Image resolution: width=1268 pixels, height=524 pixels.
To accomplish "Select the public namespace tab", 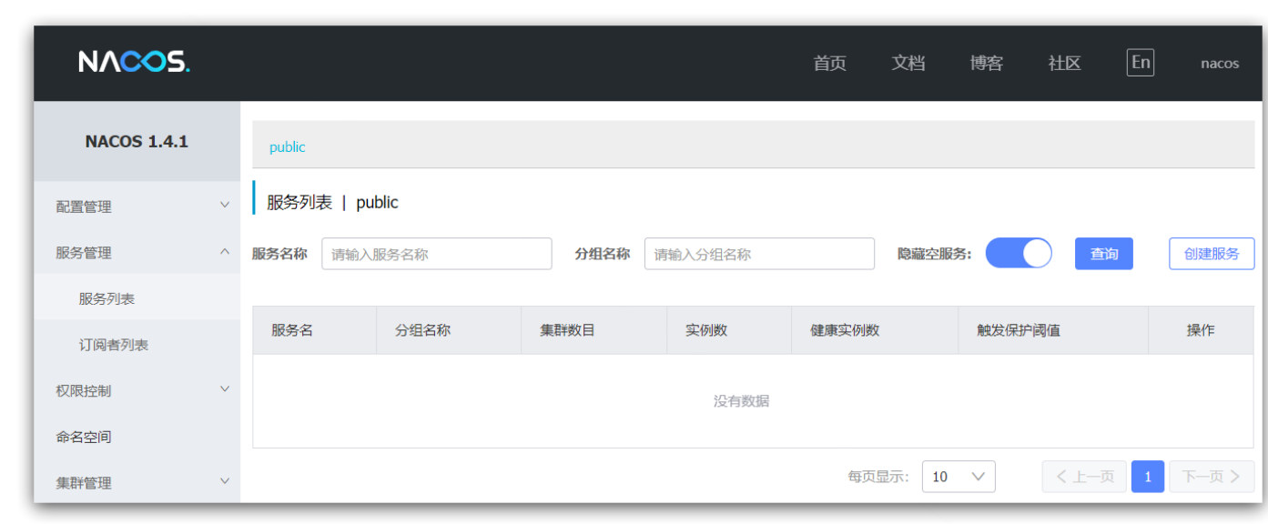I will point(288,147).
